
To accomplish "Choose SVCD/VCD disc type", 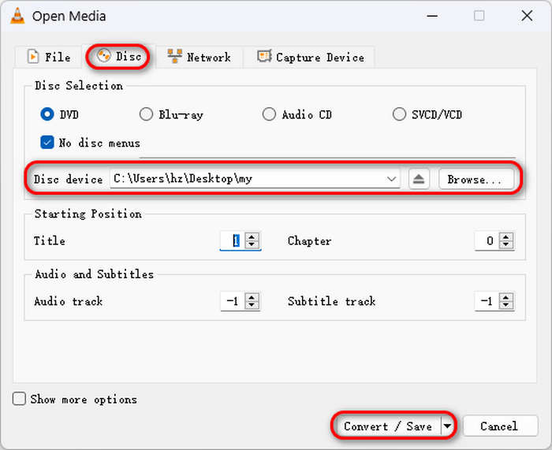I will tap(399, 114).
